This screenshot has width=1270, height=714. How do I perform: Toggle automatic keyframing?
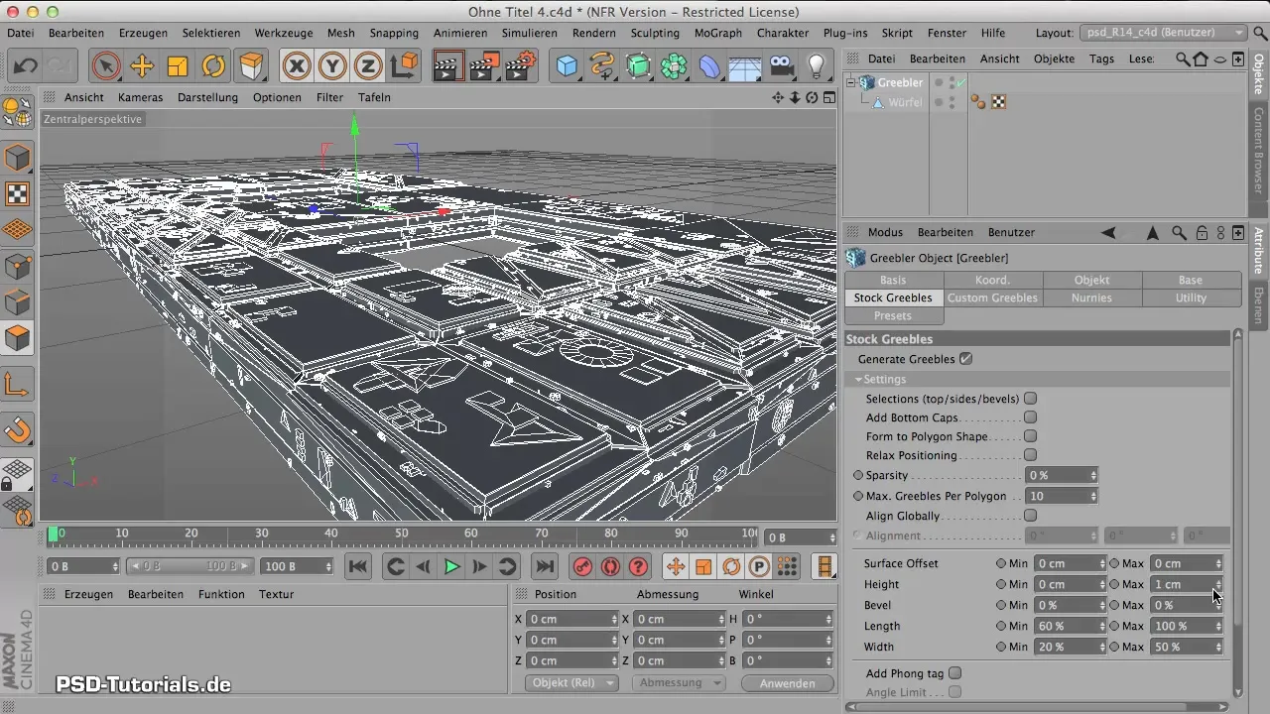pos(610,566)
